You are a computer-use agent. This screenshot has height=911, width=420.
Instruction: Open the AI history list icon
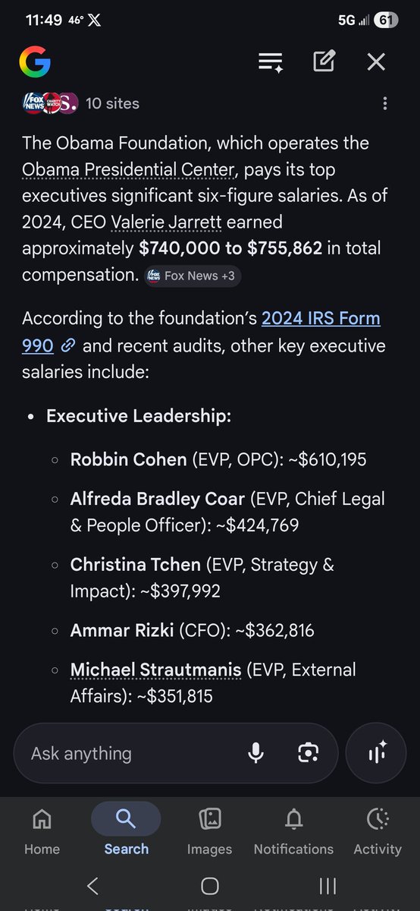271,62
